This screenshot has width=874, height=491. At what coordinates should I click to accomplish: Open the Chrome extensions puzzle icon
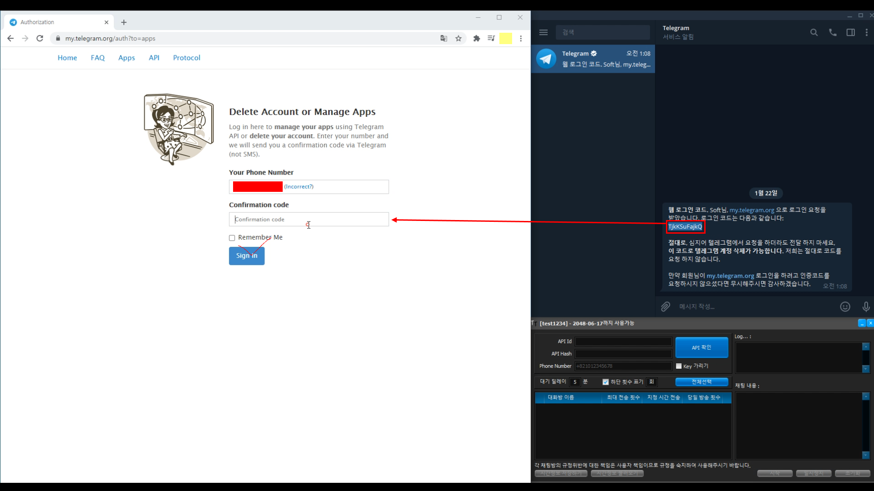tap(477, 38)
